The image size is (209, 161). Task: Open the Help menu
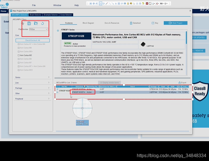(76, 5)
